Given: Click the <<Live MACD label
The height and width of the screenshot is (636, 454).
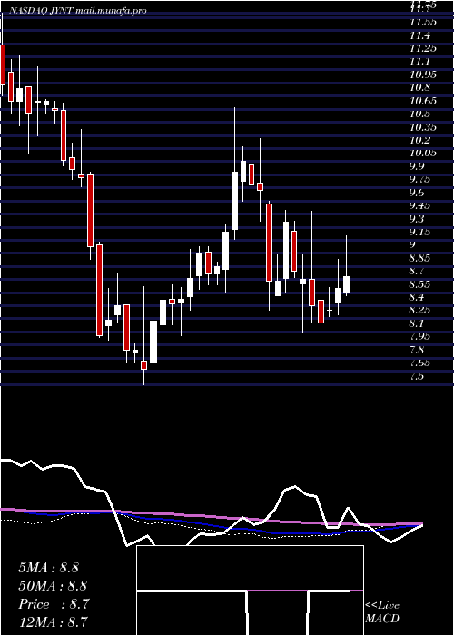Looking at the screenshot, I should click(382, 612).
